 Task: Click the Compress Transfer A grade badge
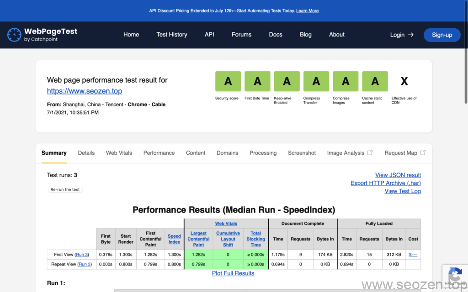click(x=316, y=81)
